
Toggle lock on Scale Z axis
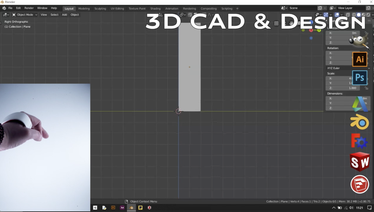(366, 88)
